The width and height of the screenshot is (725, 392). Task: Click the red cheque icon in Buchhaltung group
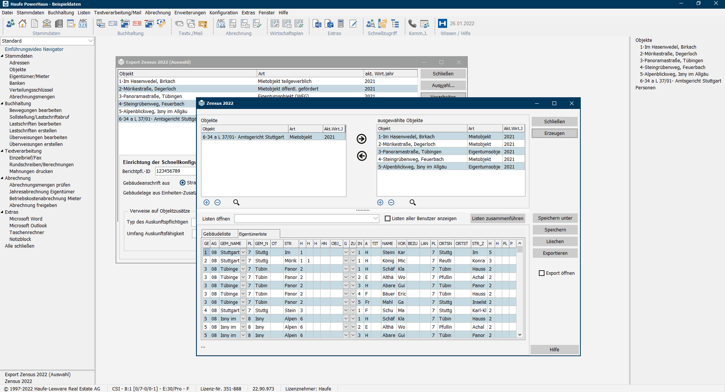coord(137,23)
